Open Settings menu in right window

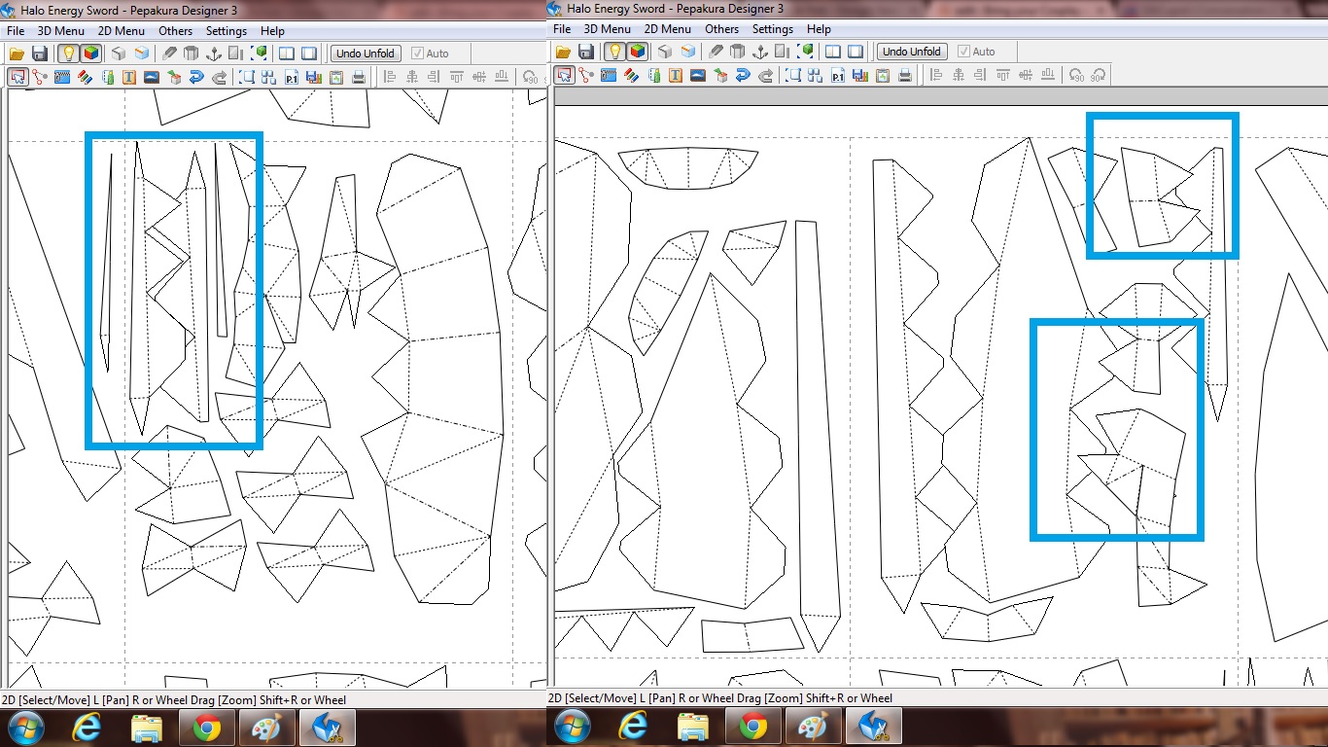pos(773,29)
